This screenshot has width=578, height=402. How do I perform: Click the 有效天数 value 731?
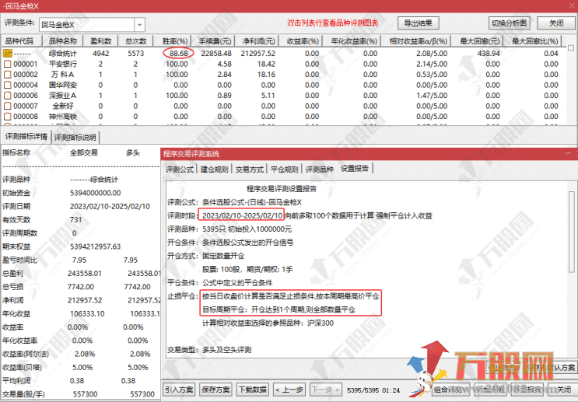pos(76,220)
